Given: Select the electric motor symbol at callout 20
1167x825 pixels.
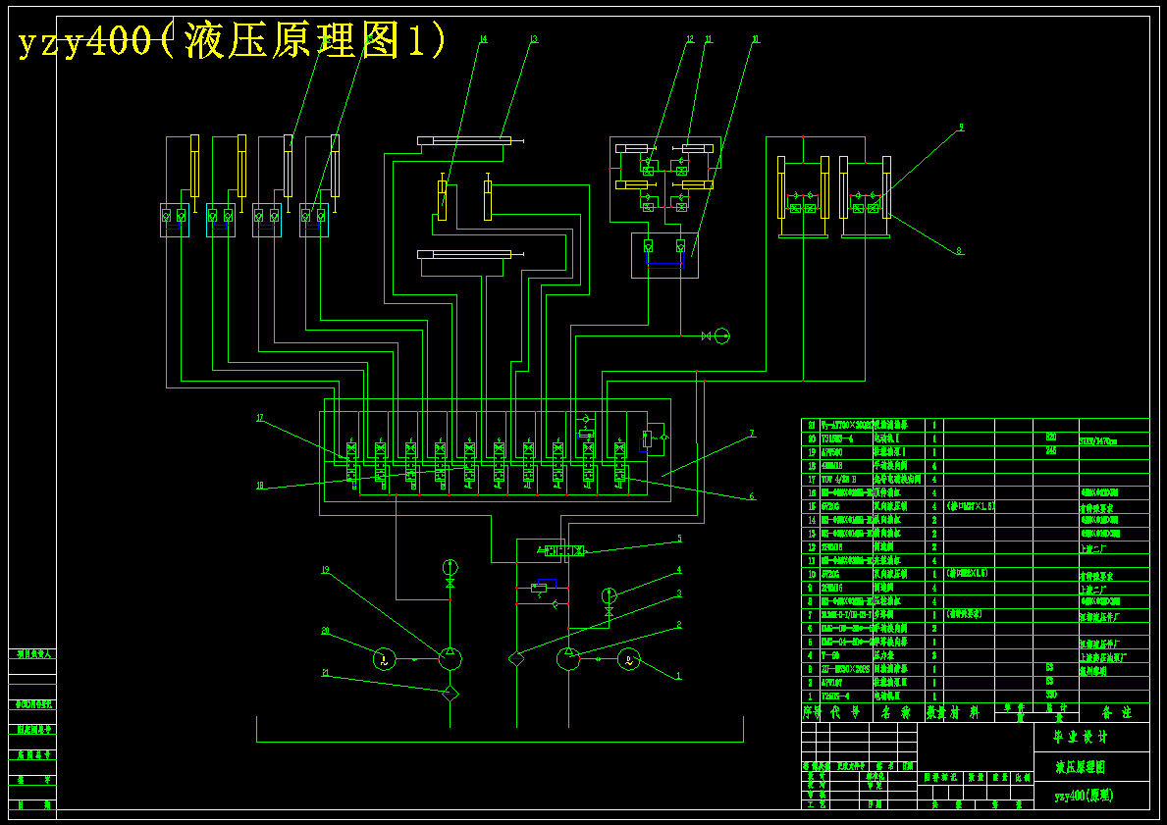Looking at the screenshot, I should pyautogui.click(x=384, y=658).
